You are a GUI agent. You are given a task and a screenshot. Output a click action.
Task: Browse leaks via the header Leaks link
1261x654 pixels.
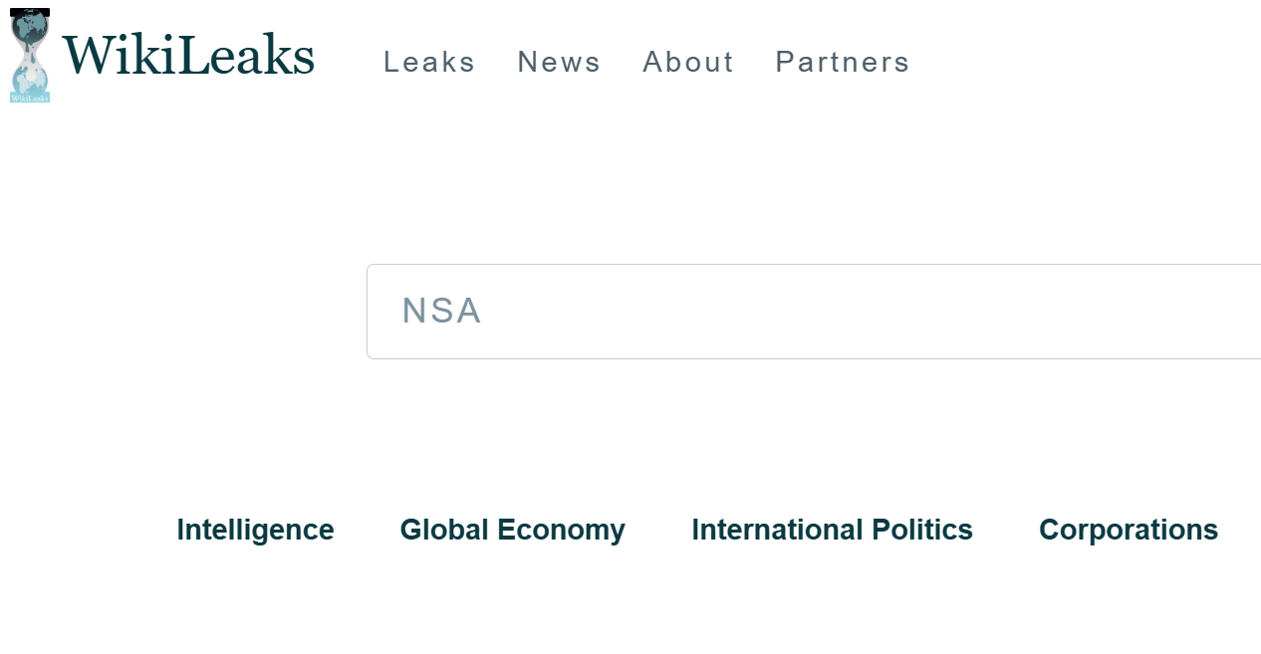point(429,62)
